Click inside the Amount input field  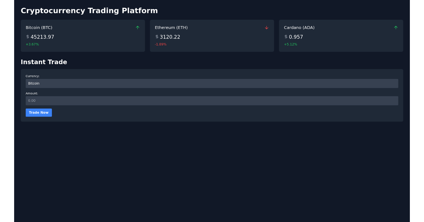212,100
